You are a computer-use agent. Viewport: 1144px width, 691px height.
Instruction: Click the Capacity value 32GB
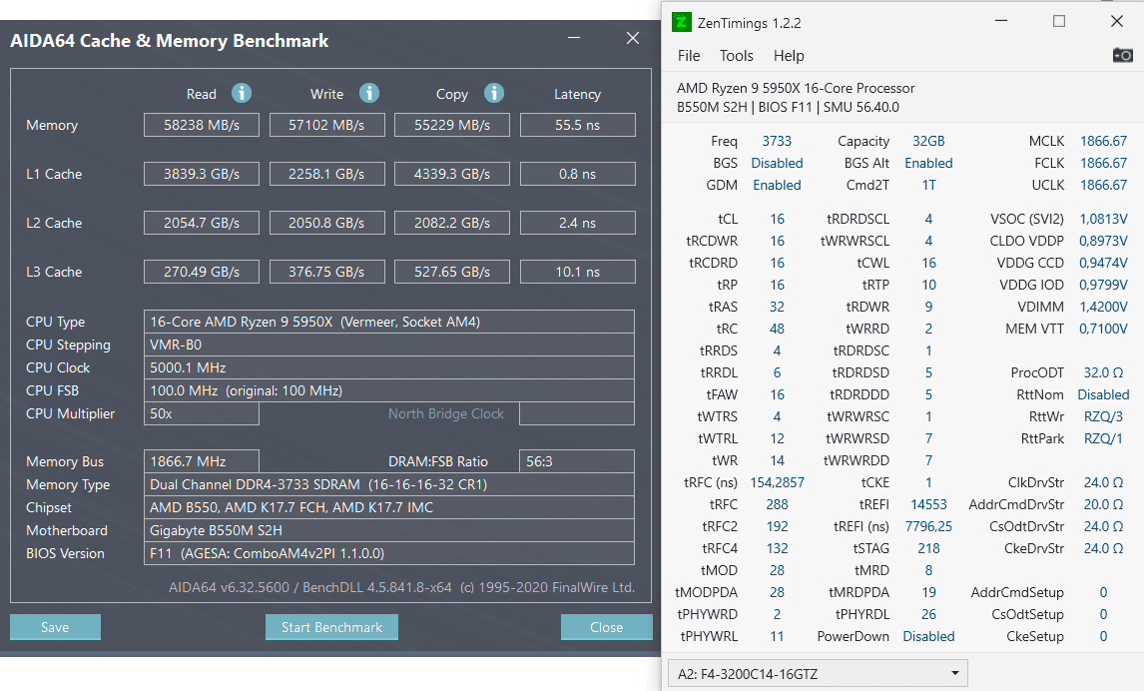pos(928,141)
